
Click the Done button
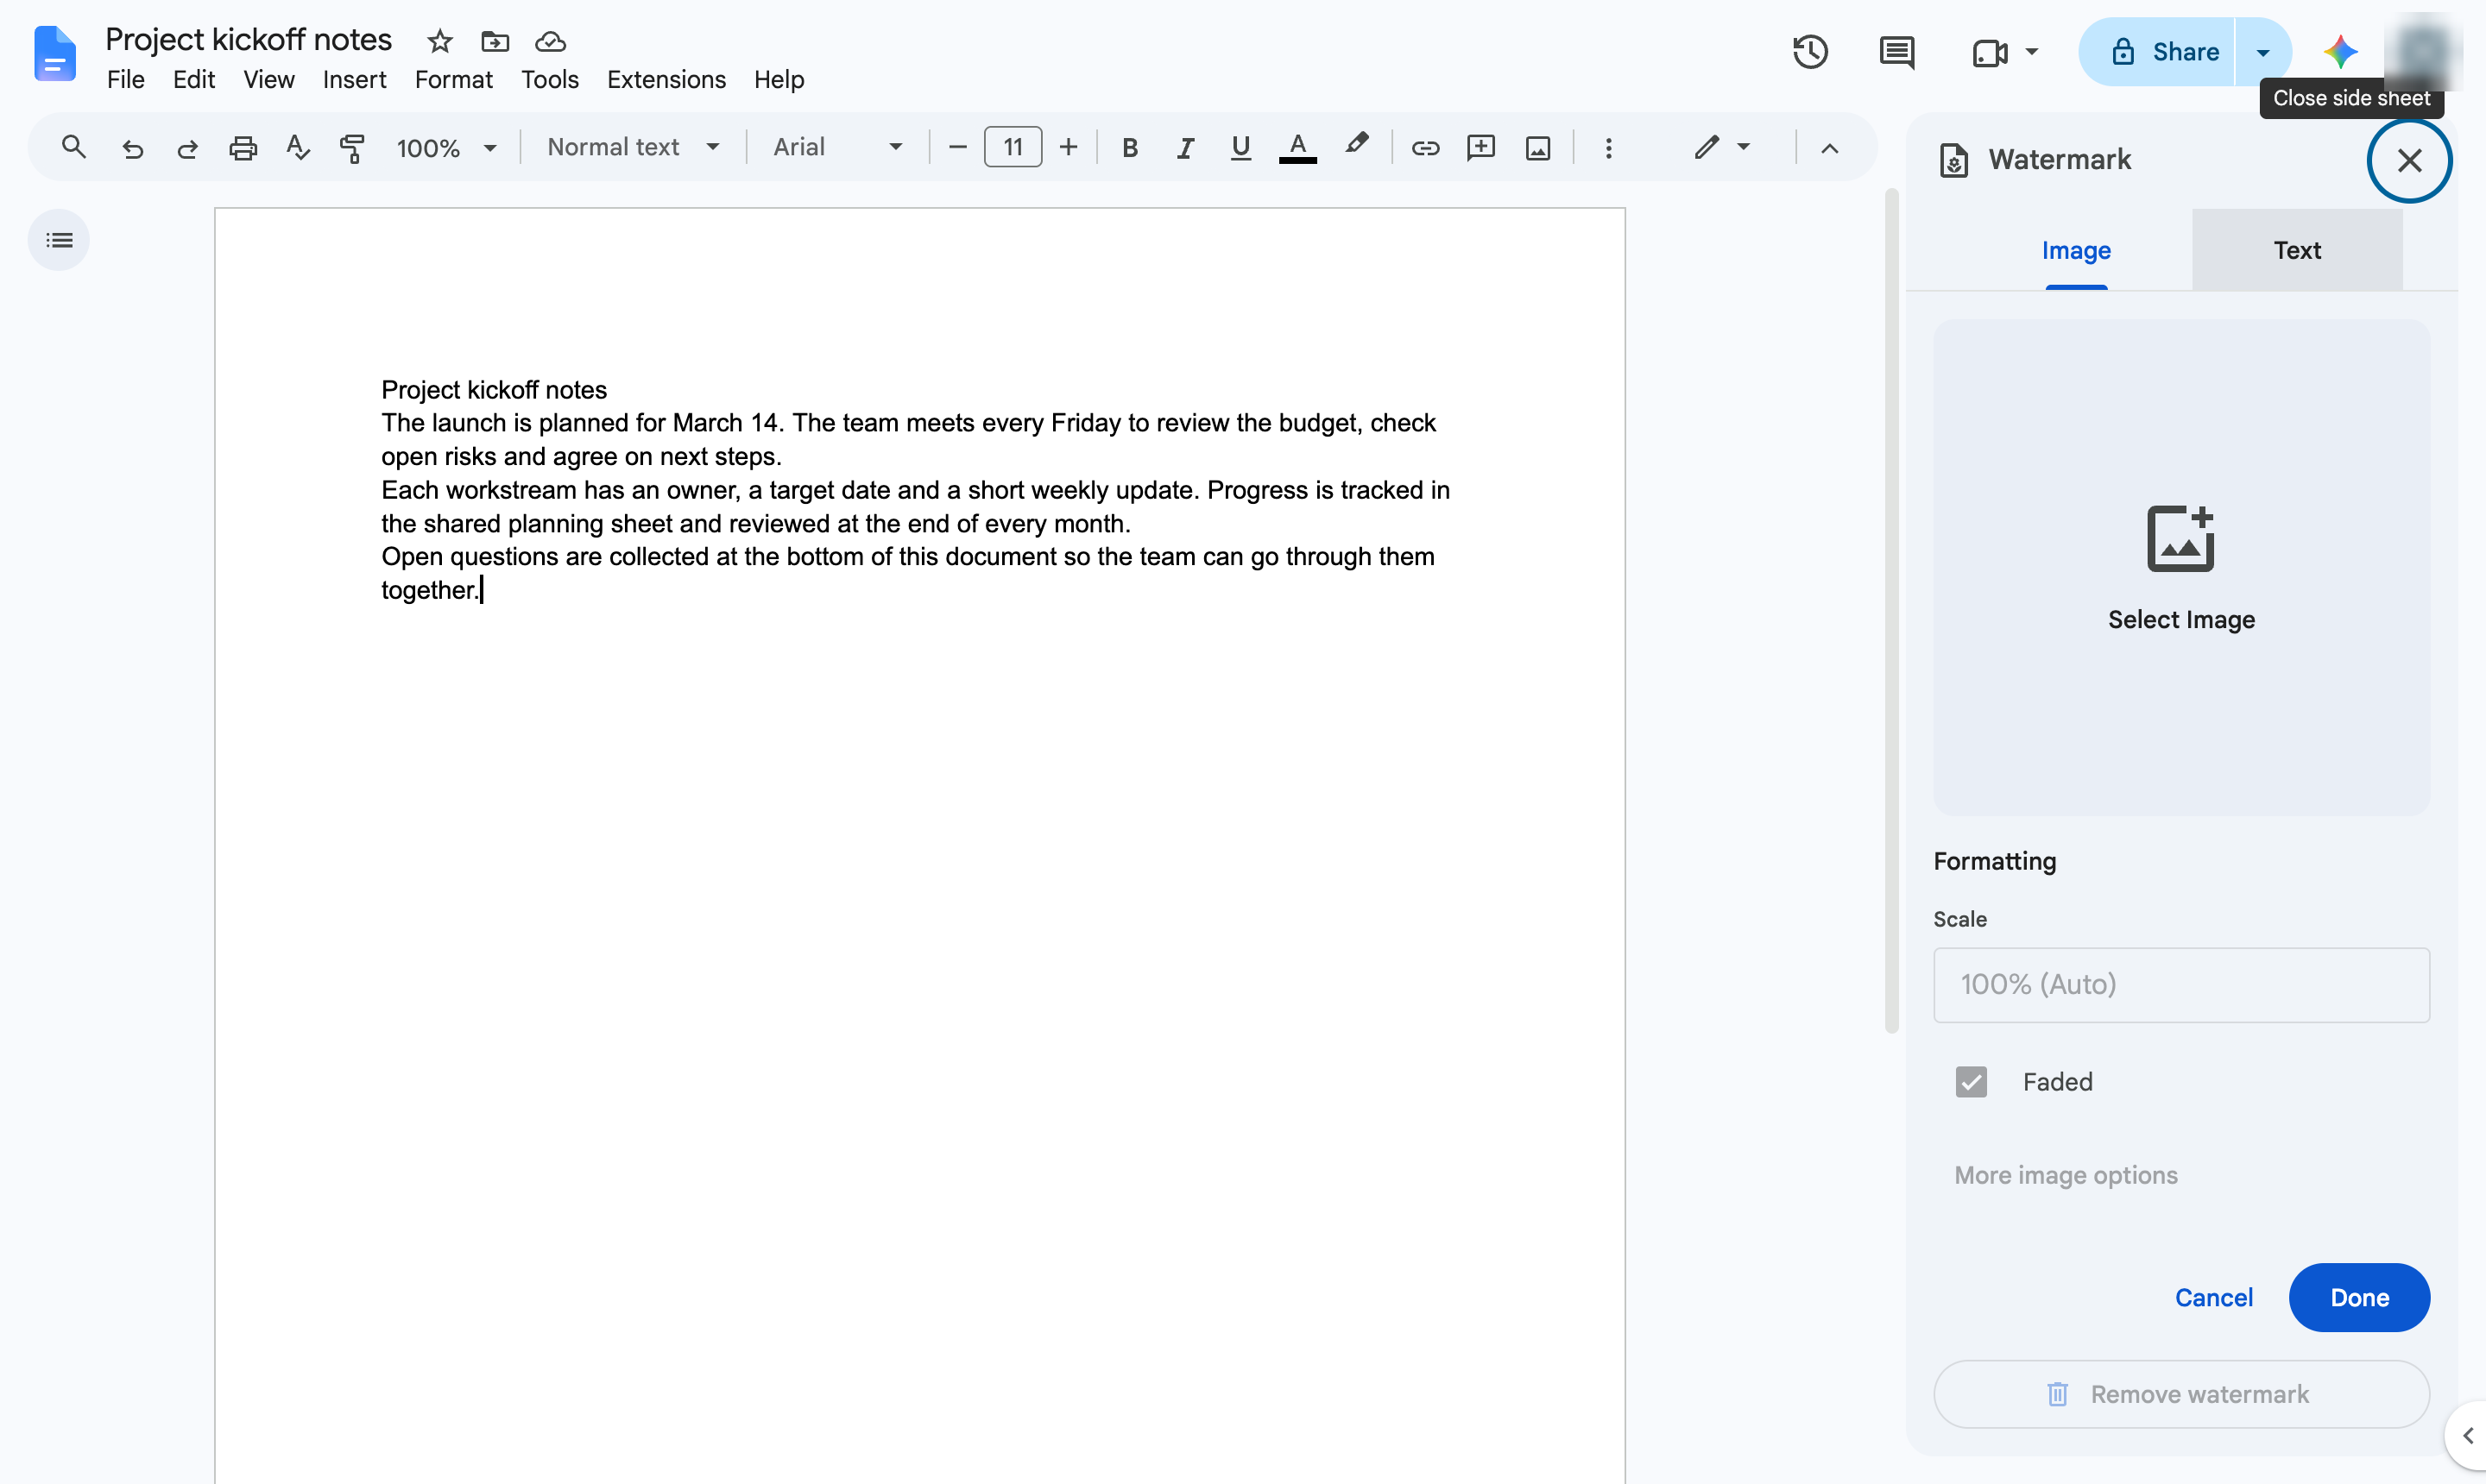2359,1297
